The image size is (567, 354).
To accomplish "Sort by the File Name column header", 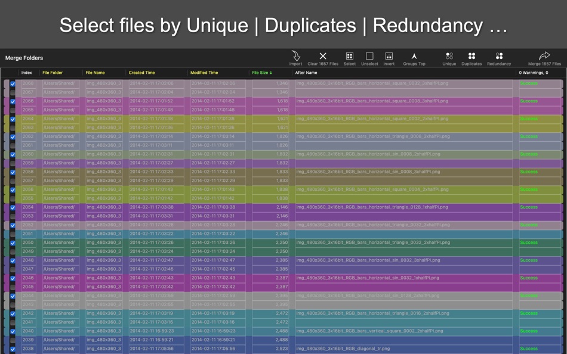I will [x=95, y=73].
